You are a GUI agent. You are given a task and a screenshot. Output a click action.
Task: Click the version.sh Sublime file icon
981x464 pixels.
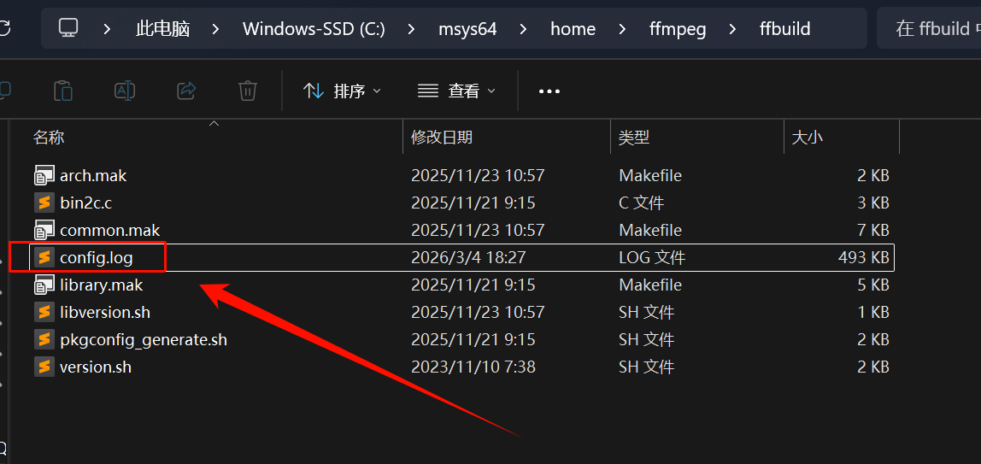point(44,367)
